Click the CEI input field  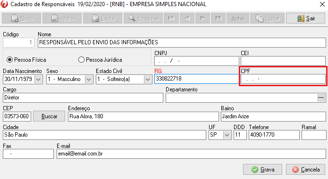[283, 61]
